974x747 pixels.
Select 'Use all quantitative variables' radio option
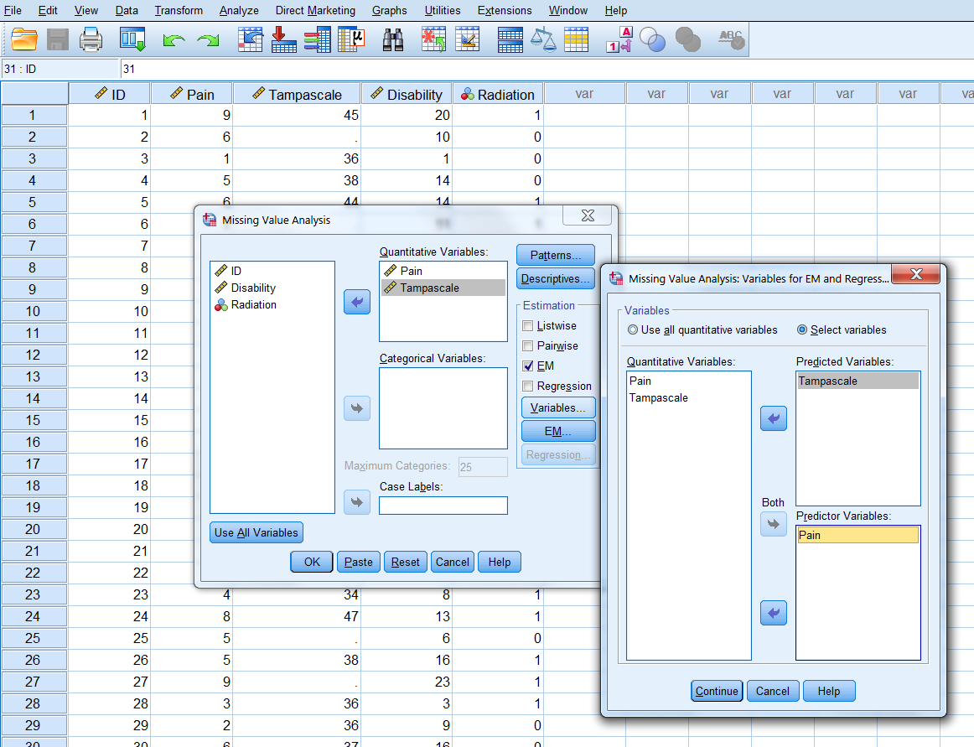click(x=634, y=330)
